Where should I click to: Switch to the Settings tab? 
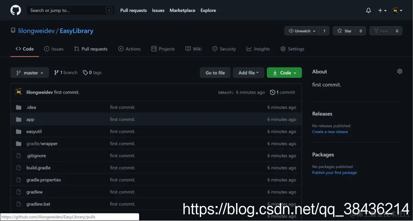click(292, 49)
